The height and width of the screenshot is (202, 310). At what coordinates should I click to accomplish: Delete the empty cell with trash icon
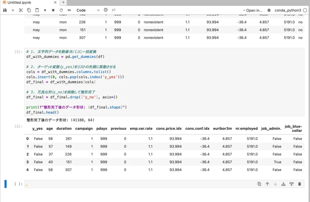(299, 184)
